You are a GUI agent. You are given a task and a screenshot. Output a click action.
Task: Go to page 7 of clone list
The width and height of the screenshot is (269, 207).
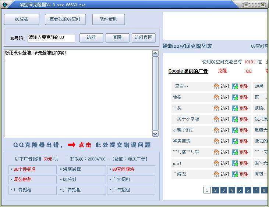(256, 190)
